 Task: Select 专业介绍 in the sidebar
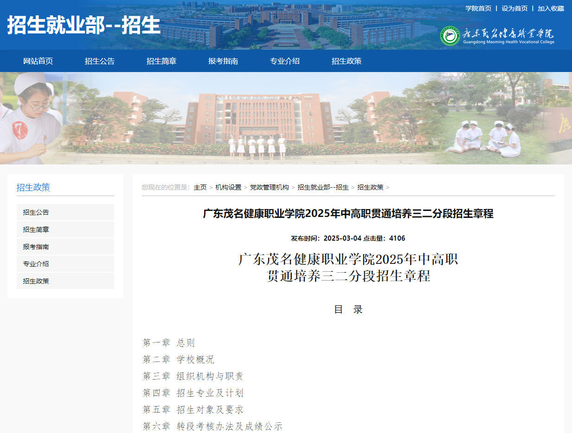pyautogui.click(x=36, y=263)
